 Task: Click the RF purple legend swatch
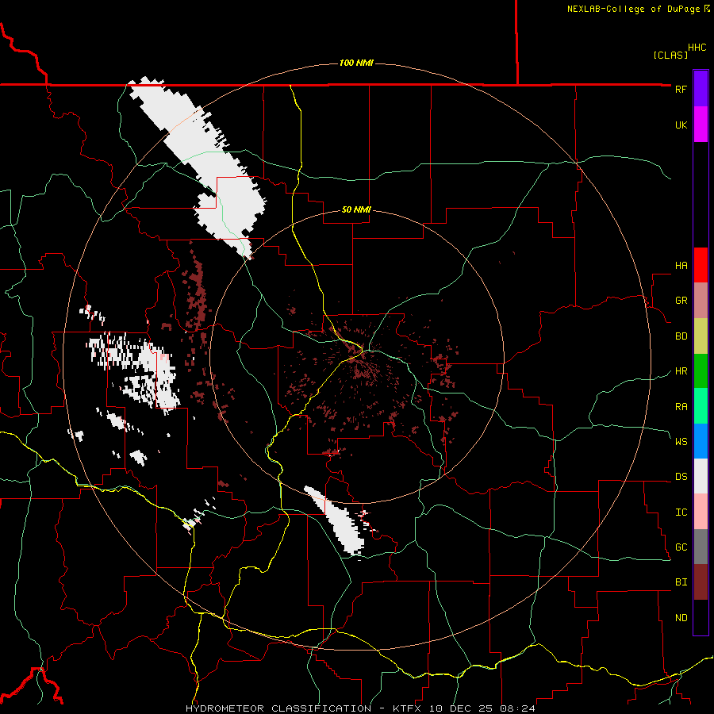coord(701,89)
